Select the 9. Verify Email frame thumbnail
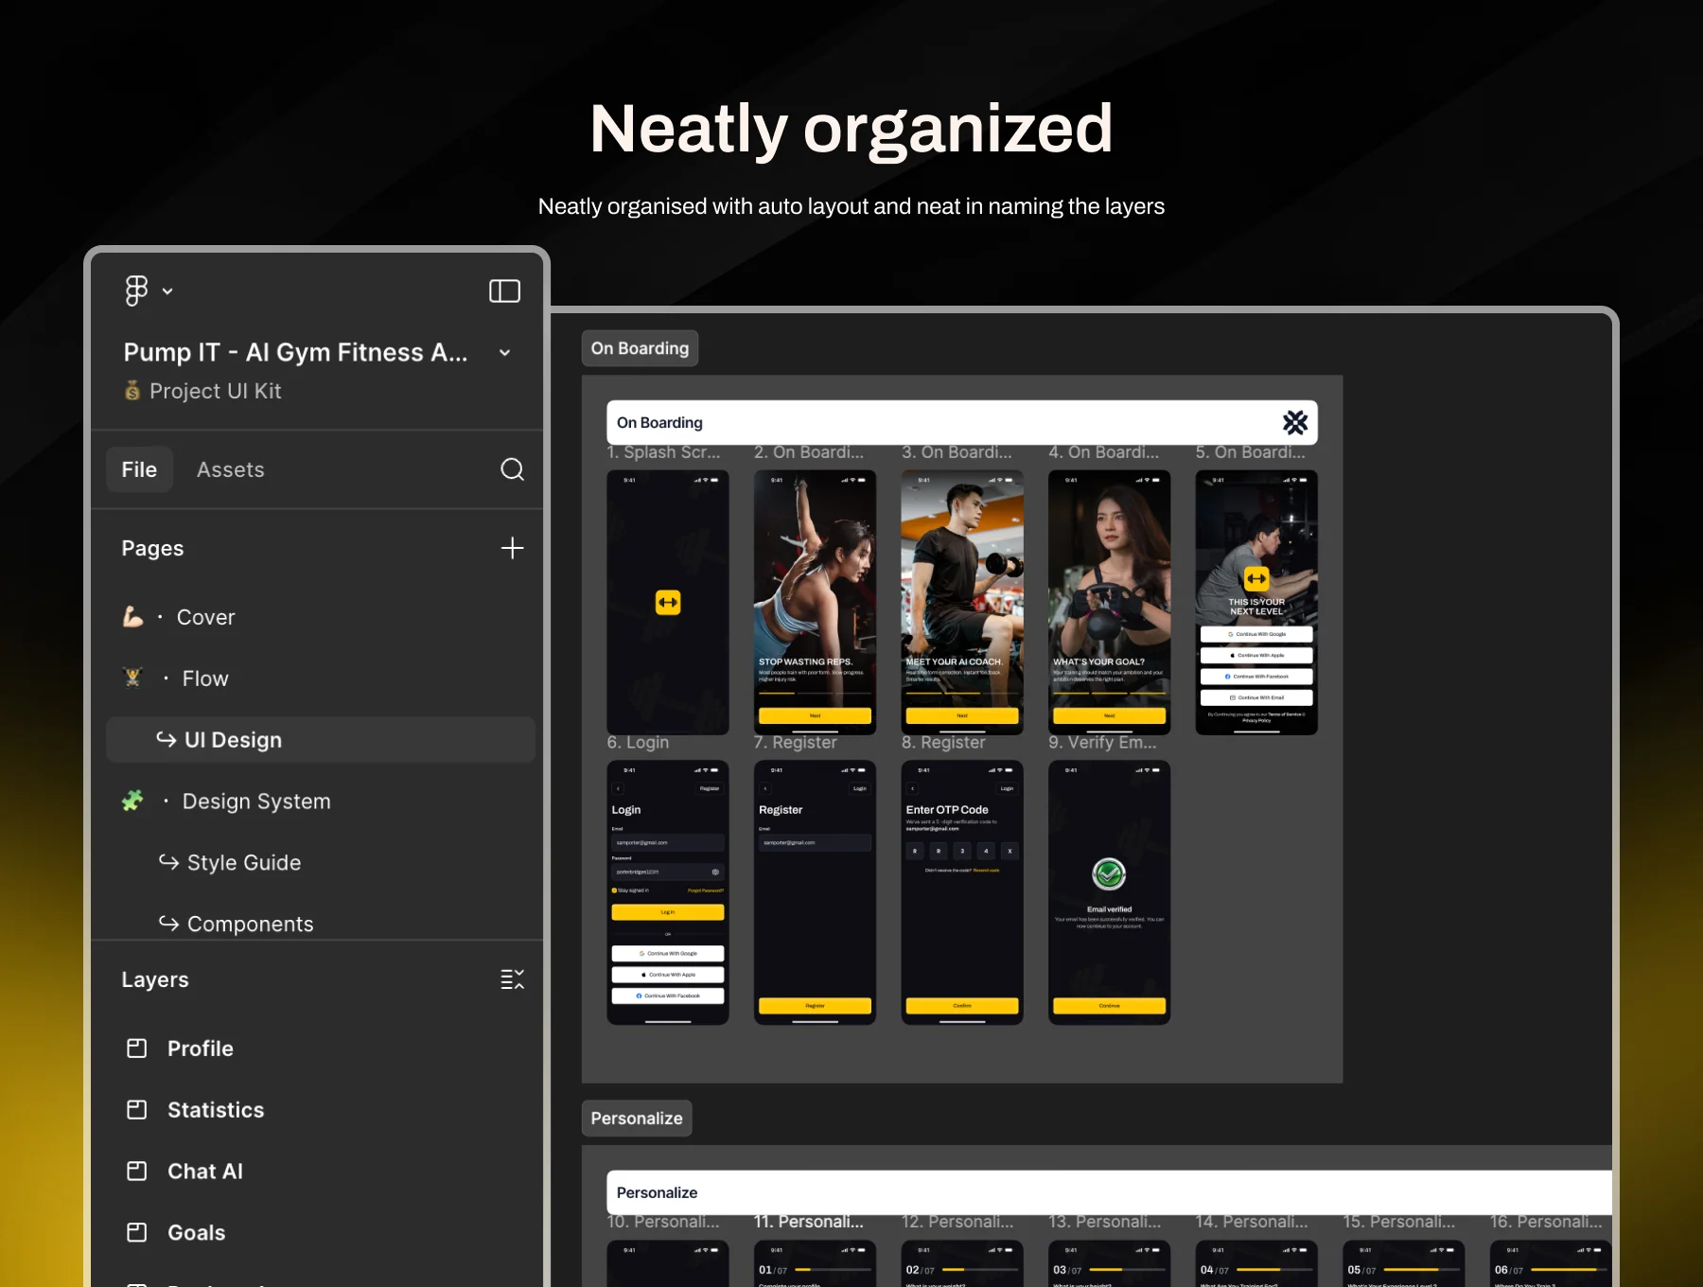Viewport: 1703px width, 1287px height. 1109,892
